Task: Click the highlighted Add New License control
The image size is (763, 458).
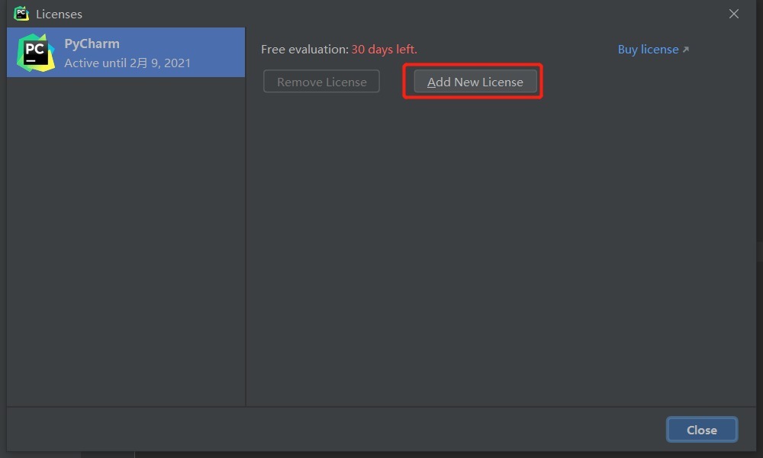Action: tap(475, 82)
